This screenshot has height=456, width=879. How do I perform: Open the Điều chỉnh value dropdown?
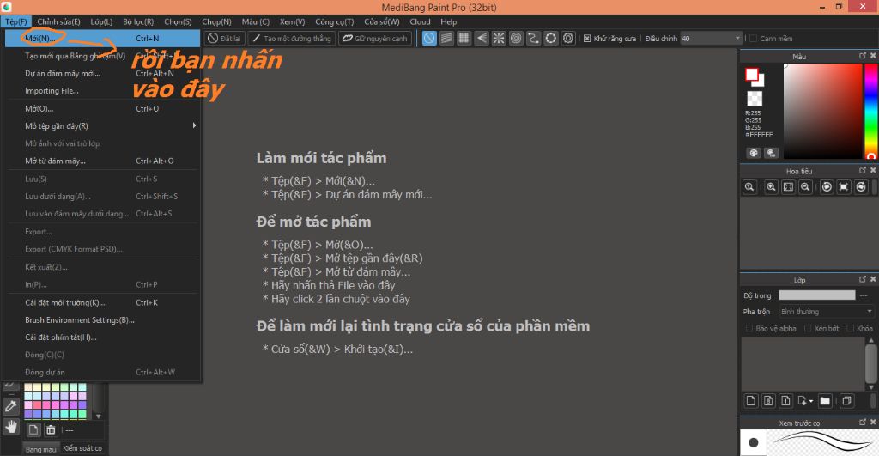[712, 38]
